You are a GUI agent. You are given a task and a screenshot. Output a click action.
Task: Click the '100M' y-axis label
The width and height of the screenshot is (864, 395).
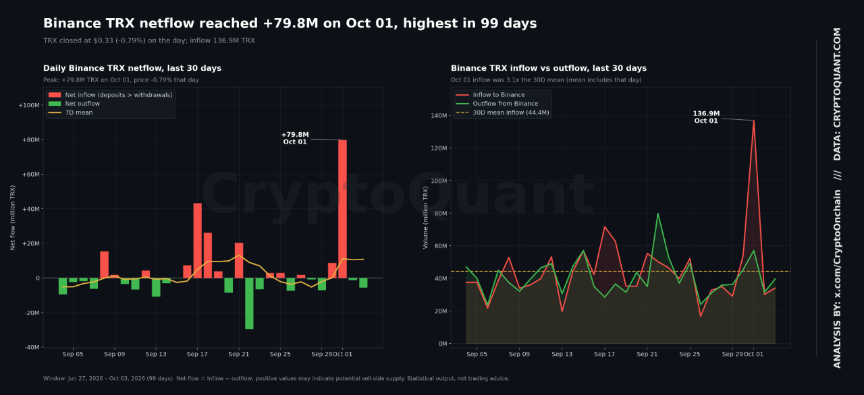coord(439,181)
